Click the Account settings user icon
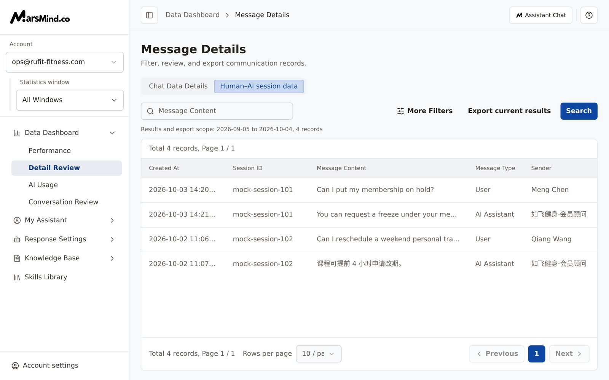 [x=15, y=366]
